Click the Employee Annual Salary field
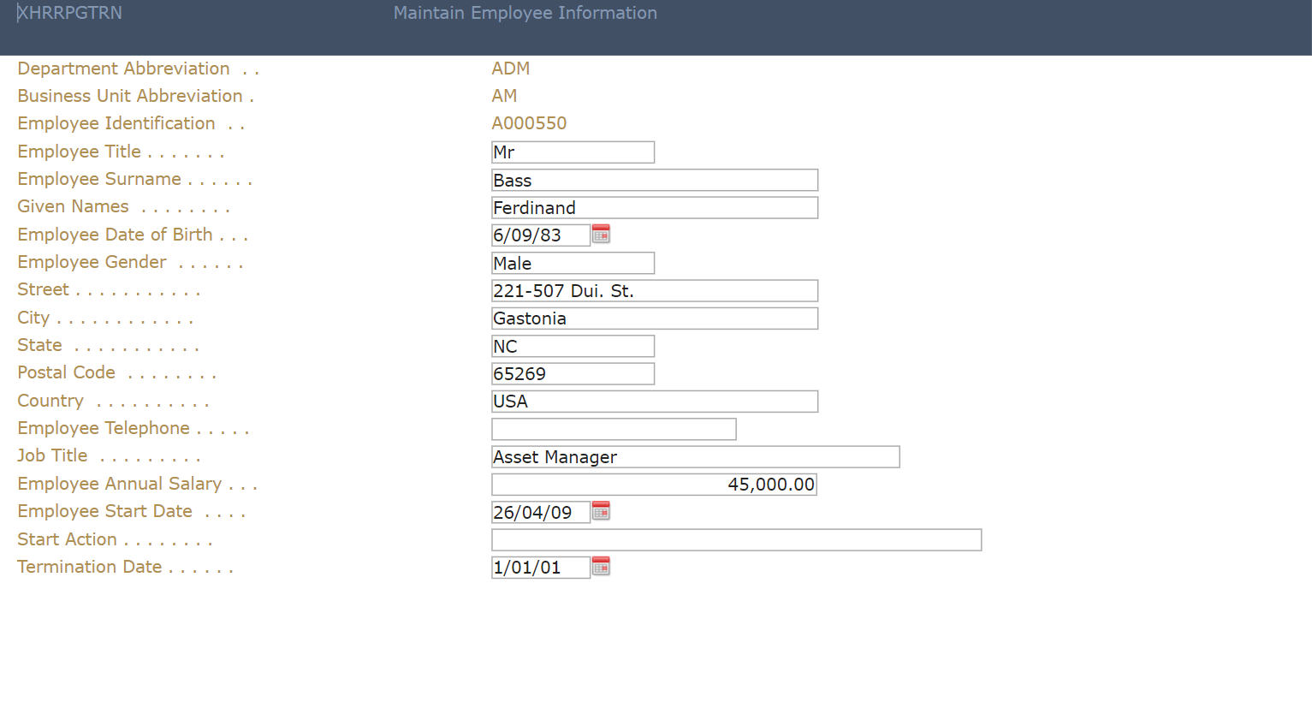Screen dimensions: 1312x714 pyautogui.click(x=654, y=485)
